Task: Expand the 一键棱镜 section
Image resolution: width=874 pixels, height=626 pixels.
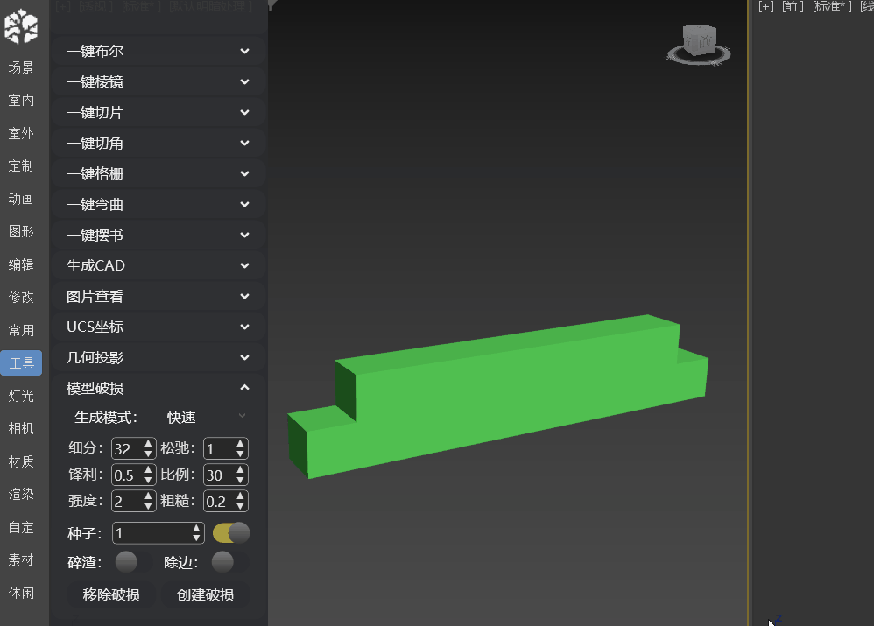Action: 159,82
